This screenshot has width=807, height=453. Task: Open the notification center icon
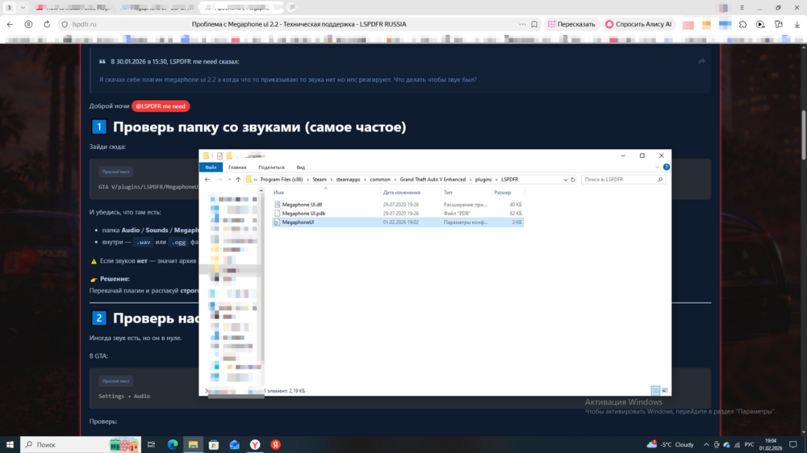793,445
